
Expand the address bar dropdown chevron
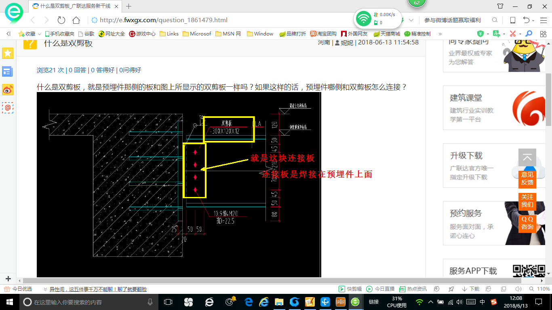tap(411, 20)
